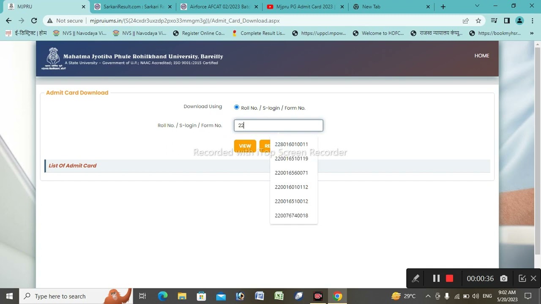Open notification center icon
The width and height of the screenshot is (541, 304).
click(527, 296)
